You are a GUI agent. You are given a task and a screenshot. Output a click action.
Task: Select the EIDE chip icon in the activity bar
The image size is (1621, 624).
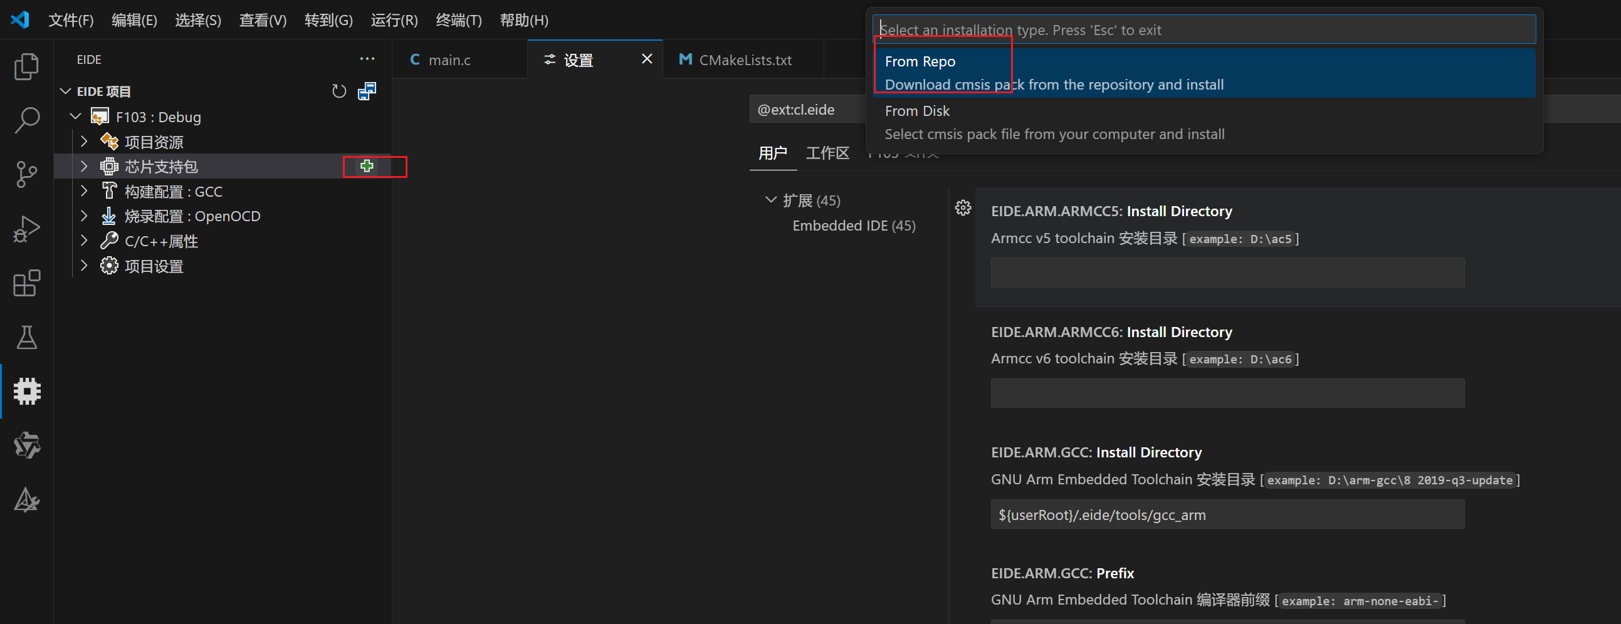(26, 392)
